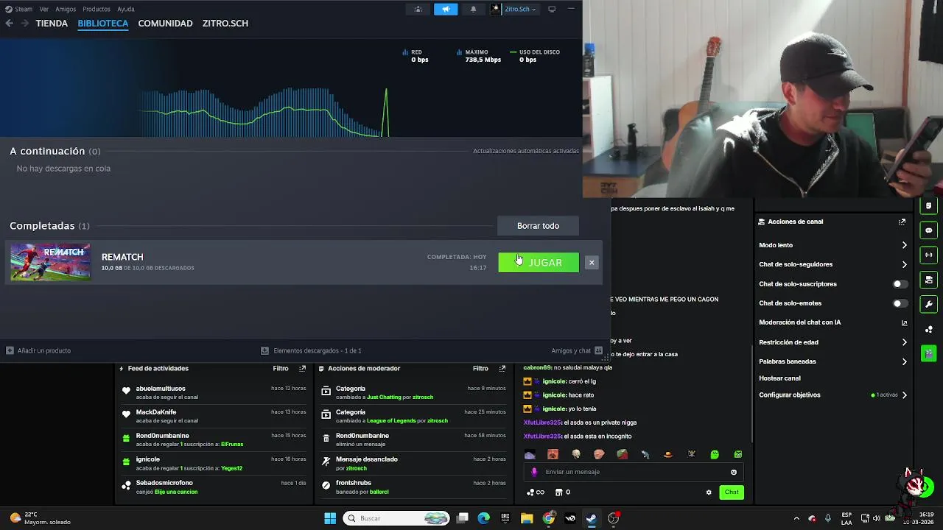
Task: Toggle Chat de solo-suscriptores switch
Action: [900, 284]
